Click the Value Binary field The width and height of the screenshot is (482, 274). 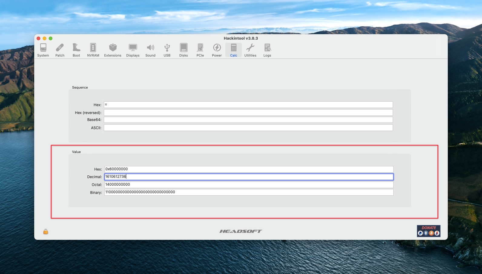point(249,192)
